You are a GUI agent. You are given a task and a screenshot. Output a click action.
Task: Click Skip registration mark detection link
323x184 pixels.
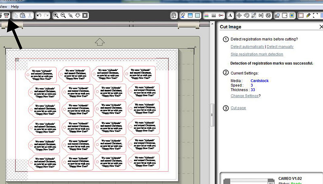pyautogui.click(x=257, y=54)
